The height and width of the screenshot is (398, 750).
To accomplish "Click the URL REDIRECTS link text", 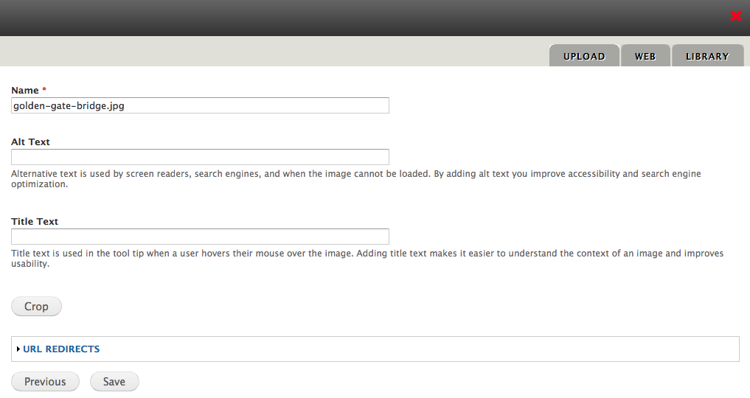I will [61, 349].
